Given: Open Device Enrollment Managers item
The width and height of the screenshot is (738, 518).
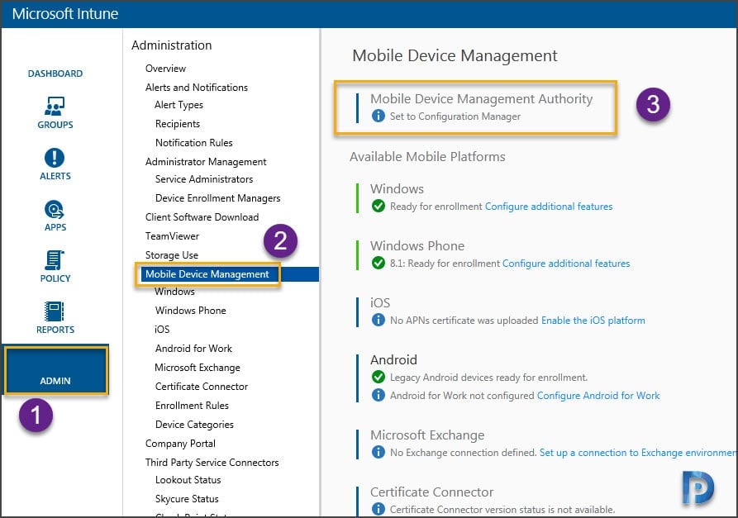Looking at the screenshot, I should (217, 198).
